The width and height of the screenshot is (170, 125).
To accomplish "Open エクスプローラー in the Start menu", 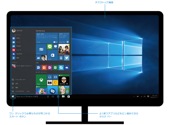I will coord(19,79).
